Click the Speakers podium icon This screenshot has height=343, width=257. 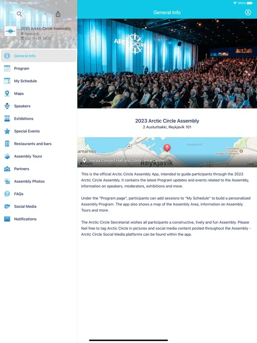pos(7,106)
